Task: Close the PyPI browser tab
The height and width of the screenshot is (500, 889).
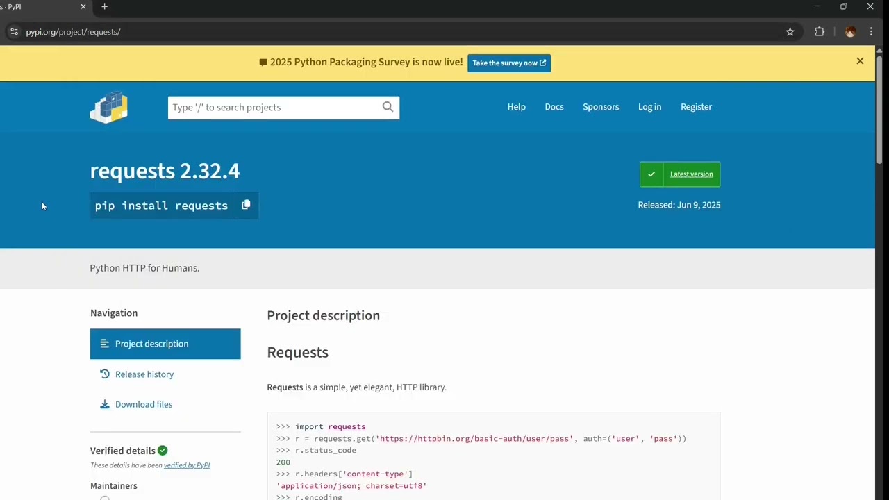Action: [83, 7]
